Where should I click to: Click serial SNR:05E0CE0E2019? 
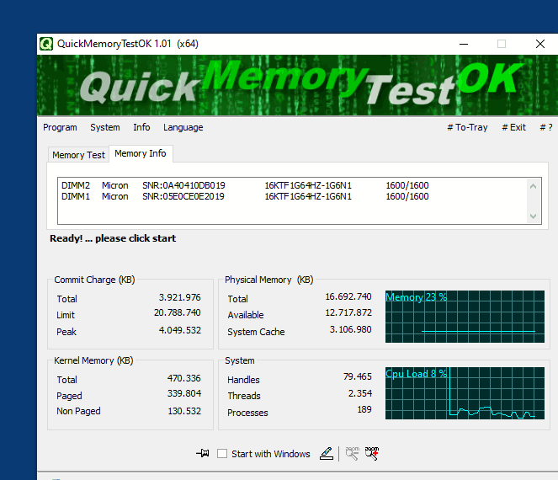[x=183, y=196]
